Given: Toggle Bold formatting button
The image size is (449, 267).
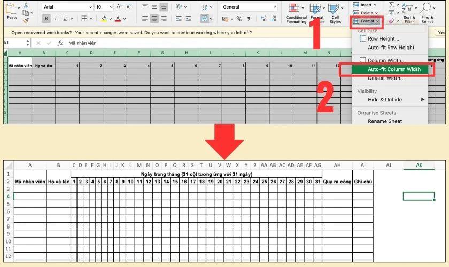Looking at the screenshot, I should tap(46, 19).
